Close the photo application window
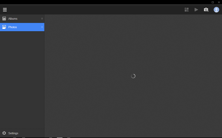 pos(219,2)
